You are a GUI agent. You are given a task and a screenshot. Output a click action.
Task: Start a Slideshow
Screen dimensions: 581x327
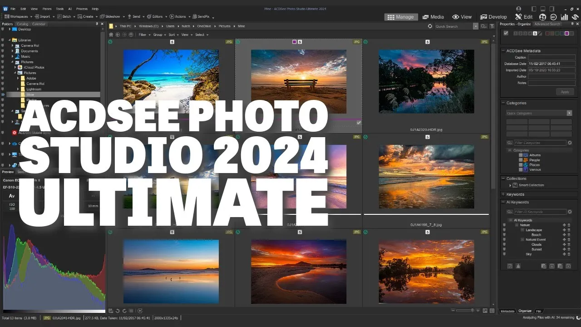tap(110, 16)
